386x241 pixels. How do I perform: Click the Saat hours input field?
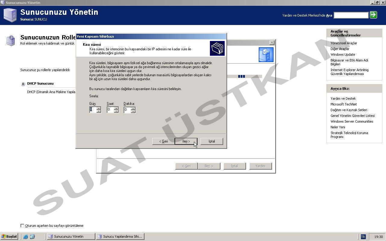(110, 110)
